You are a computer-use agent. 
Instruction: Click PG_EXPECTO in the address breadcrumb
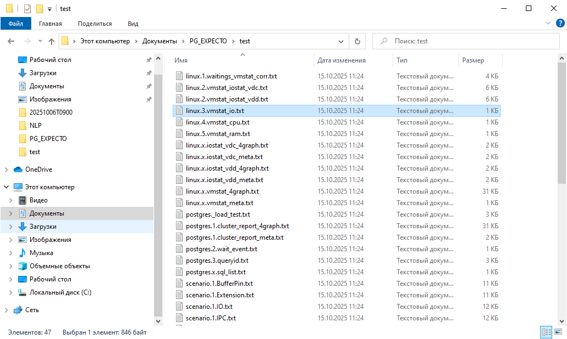(x=208, y=41)
